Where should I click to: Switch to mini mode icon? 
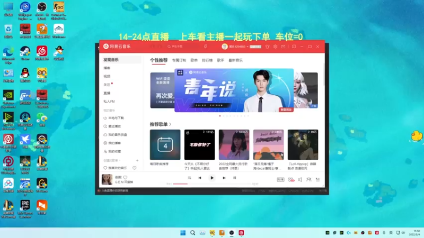click(x=294, y=47)
